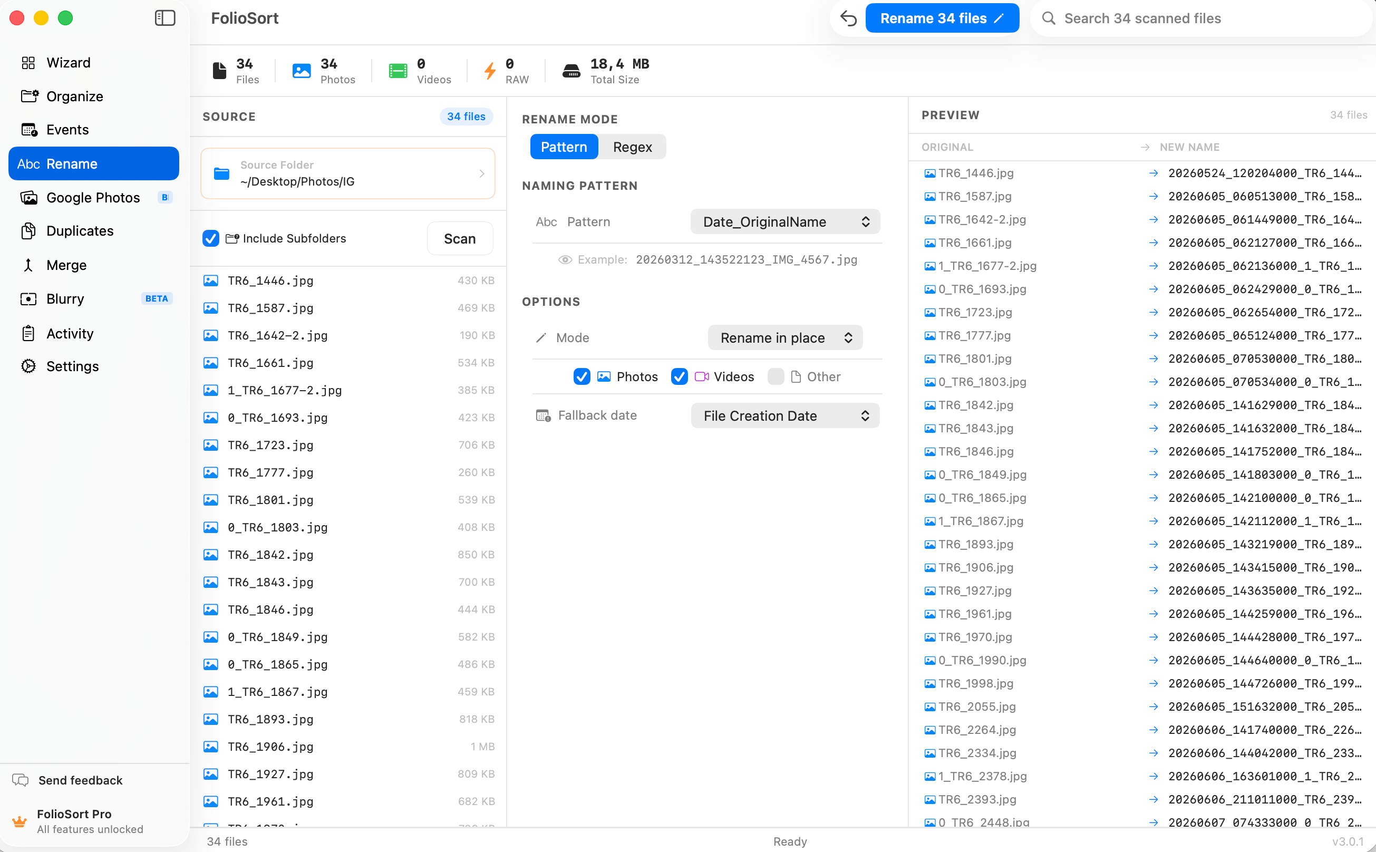Click the Settings gear icon
This screenshot has width=1376, height=852.
coord(28,366)
